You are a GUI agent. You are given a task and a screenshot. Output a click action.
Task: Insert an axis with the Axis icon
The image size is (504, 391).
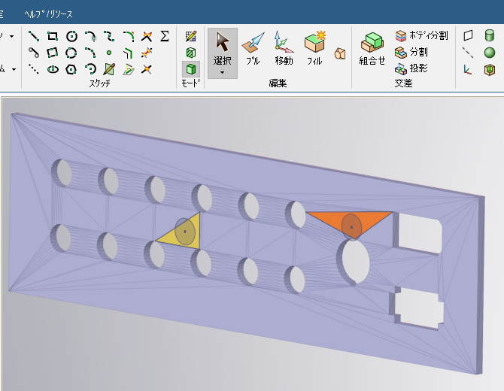point(468,53)
